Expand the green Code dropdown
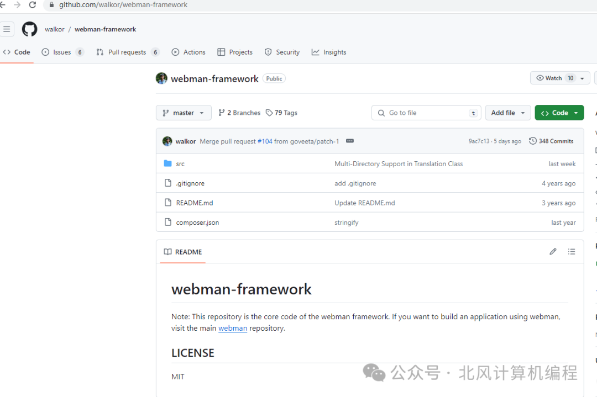Screen dimensions: 597x397 (559, 113)
